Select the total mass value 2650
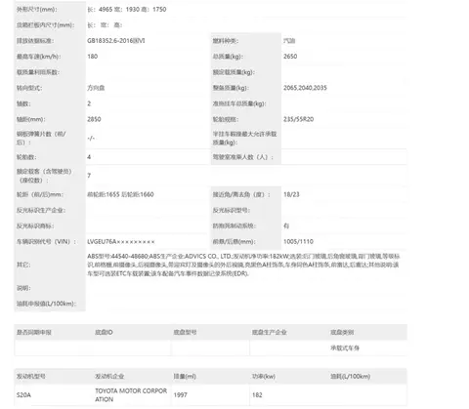Viewport: 469px width, 409px height. [290, 57]
